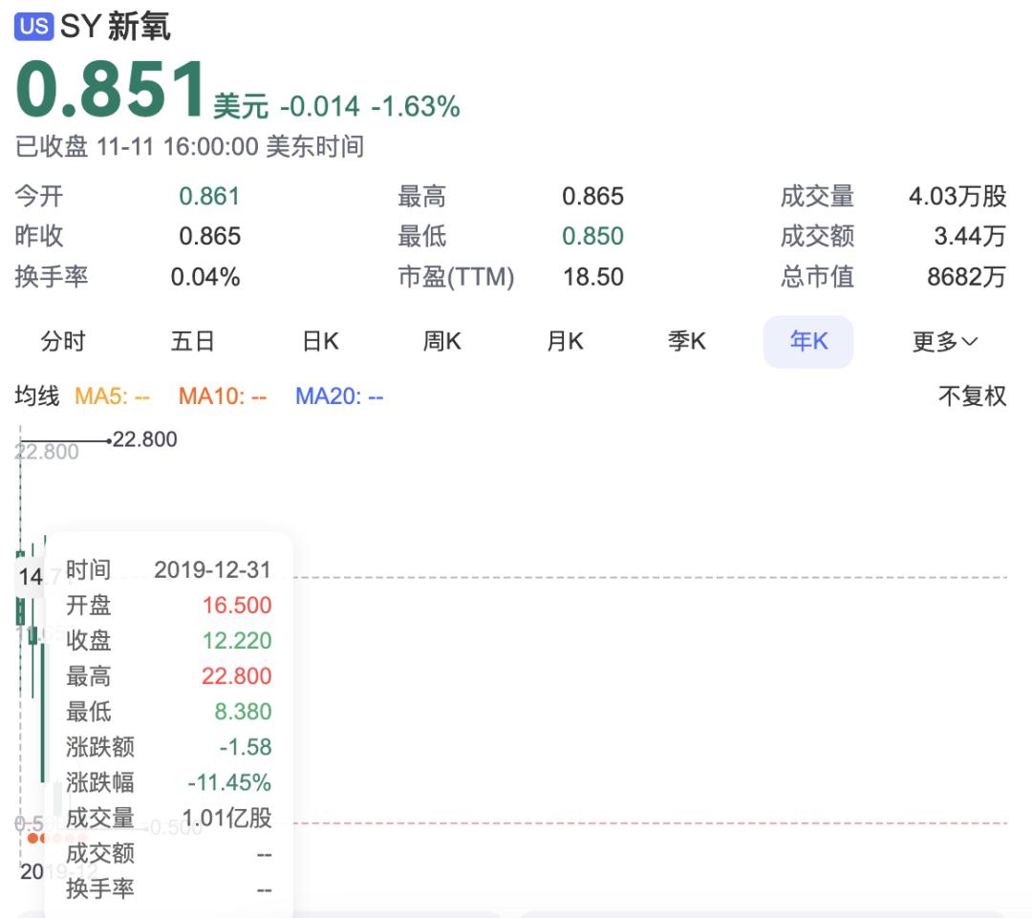Screen dimensions: 1032x918
Task: Click the 总市值 value 8682万
Action: tap(967, 277)
